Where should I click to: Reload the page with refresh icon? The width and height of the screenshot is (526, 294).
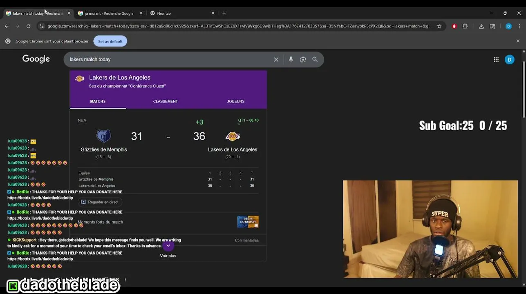(x=28, y=26)
